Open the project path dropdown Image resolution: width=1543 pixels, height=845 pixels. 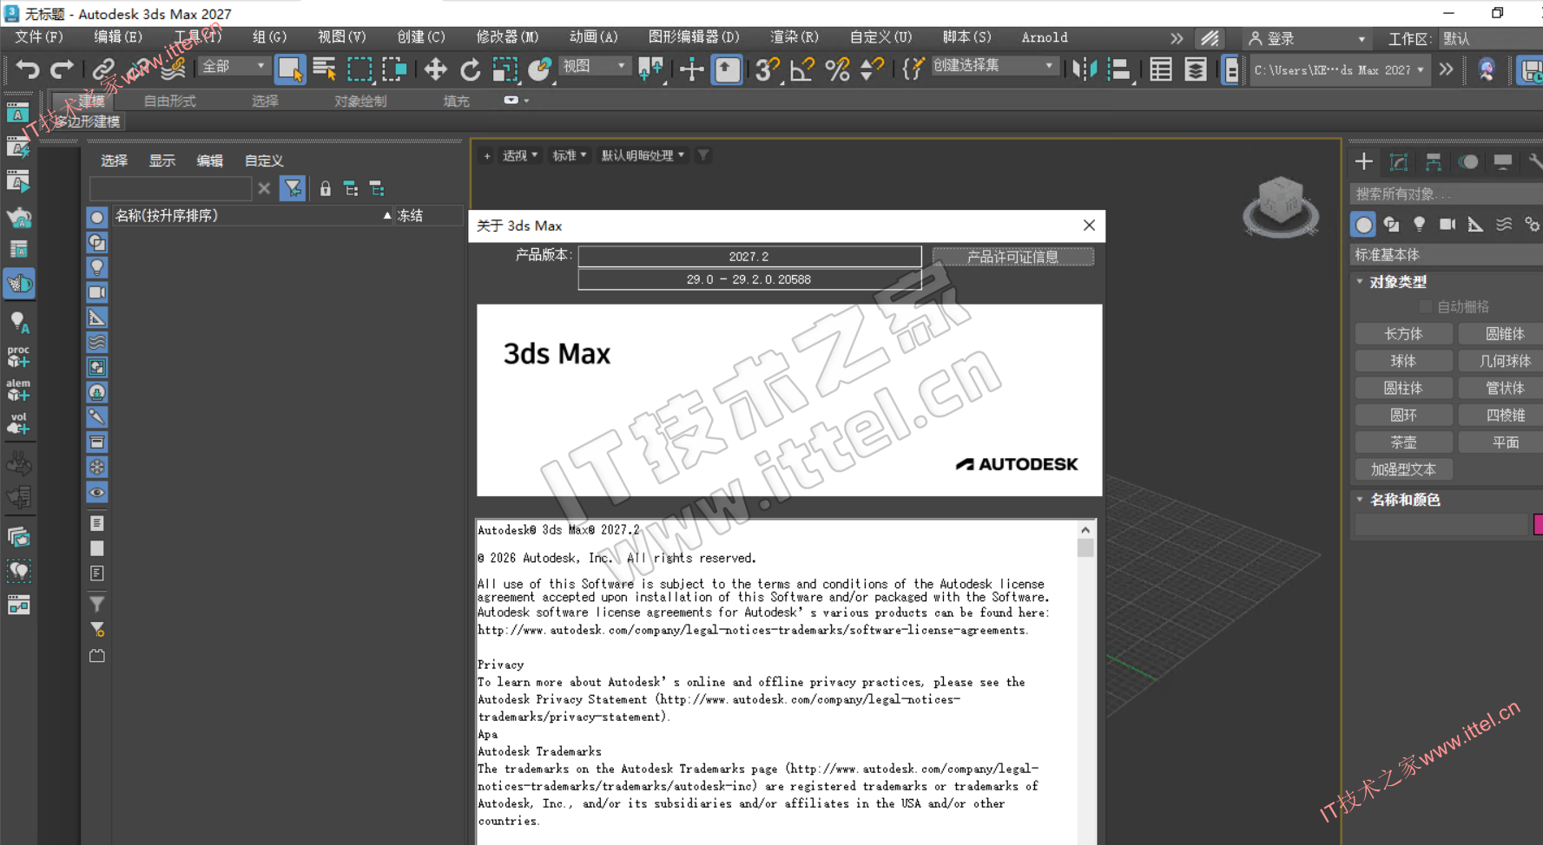click(1339, 69)
